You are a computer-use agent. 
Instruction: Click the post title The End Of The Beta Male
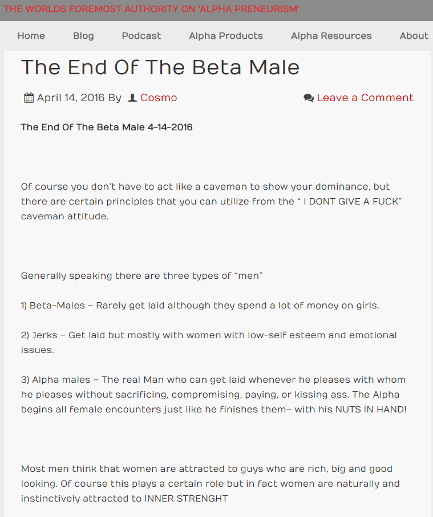point(160,67)
